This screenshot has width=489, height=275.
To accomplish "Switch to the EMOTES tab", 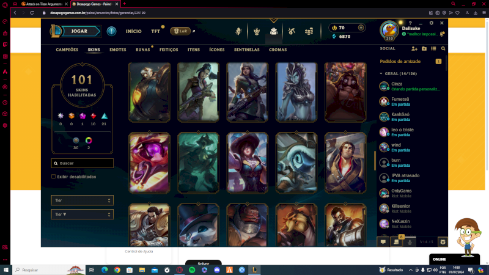I will coord(118,50).
